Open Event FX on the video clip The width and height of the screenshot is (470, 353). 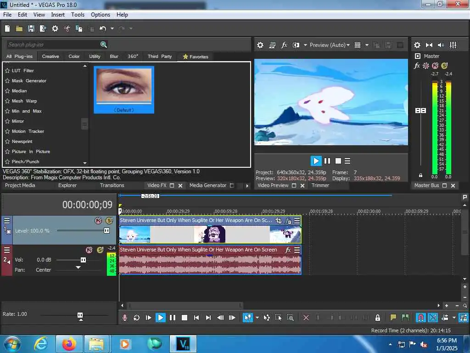click(x=288, y=221)
